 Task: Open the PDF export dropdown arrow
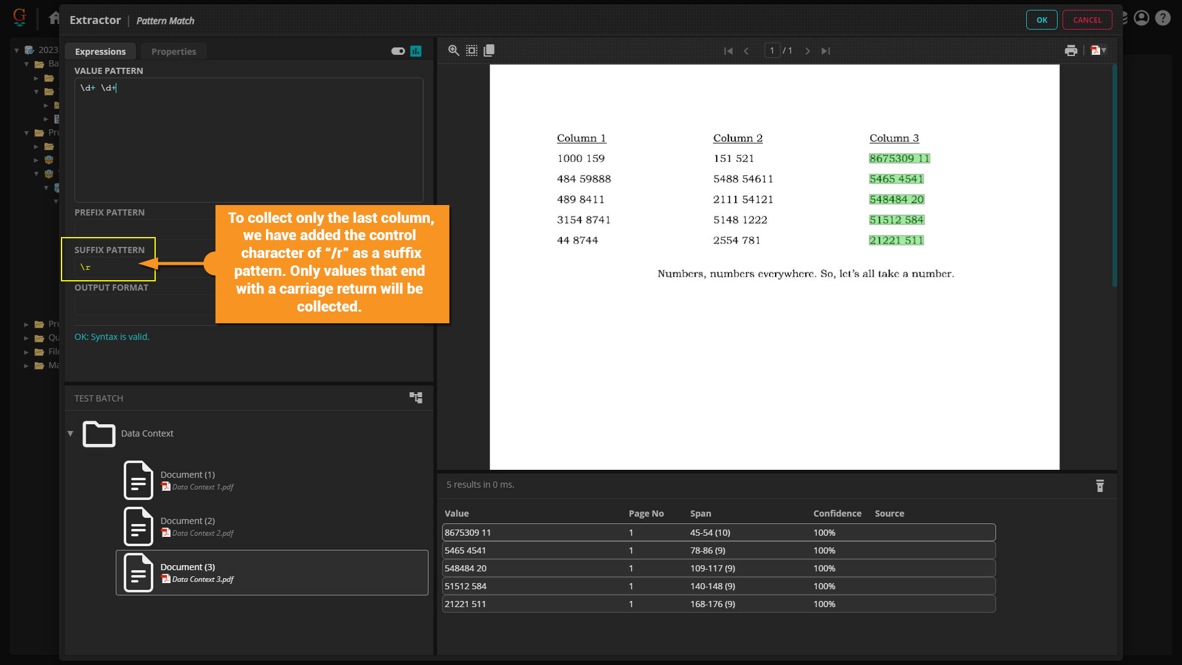1104,50
